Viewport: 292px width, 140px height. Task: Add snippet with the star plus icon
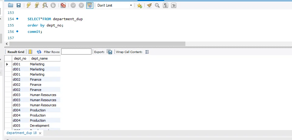[139, 5]
